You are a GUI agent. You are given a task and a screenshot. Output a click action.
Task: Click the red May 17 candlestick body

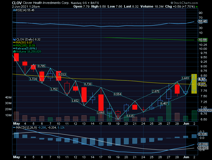pyautogui.click(x=101, y=103)
